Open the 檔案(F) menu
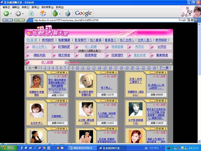The width and height of the screenshot is (201, 151). tap(6, 7)
